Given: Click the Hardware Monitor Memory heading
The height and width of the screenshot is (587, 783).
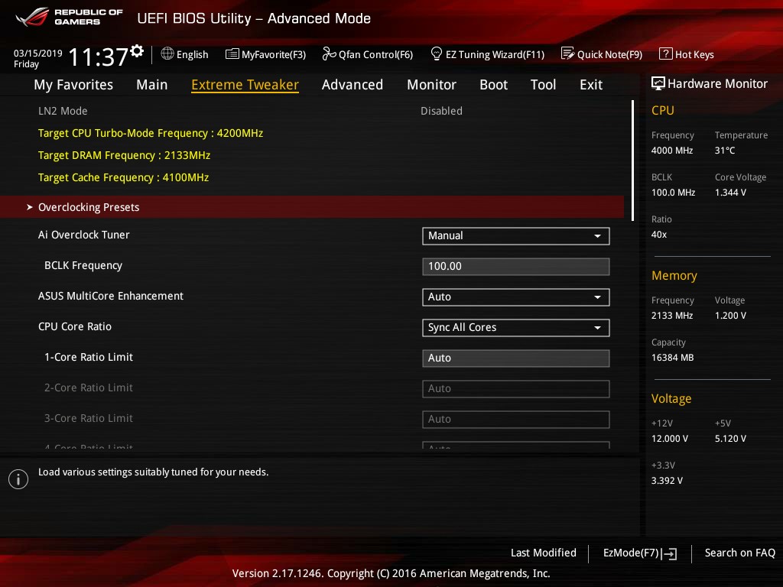Looking at the screenshot, I should coord(674,275).
